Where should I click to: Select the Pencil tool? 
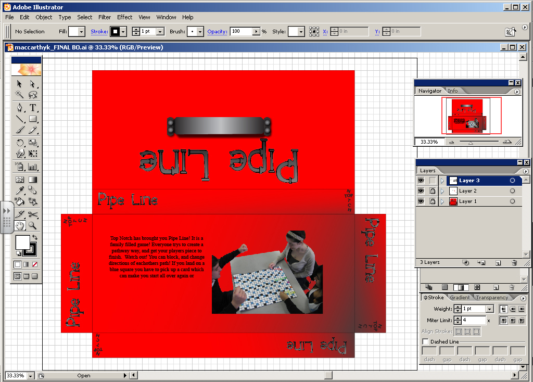[33, 130]
